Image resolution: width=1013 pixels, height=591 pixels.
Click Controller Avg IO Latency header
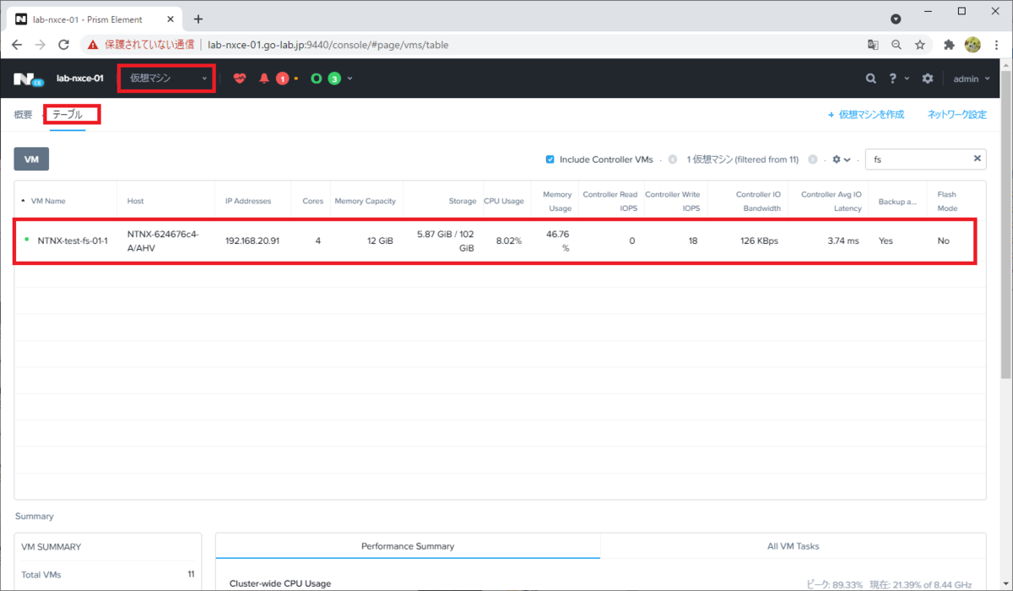[831, 201]
